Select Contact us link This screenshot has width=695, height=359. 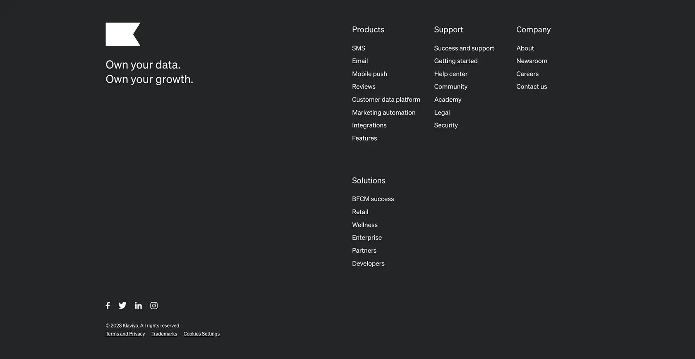532,87
